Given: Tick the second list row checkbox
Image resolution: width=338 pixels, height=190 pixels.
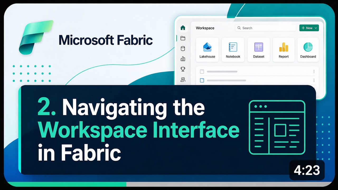Looking at the screenshot, I should pos(202,80).
